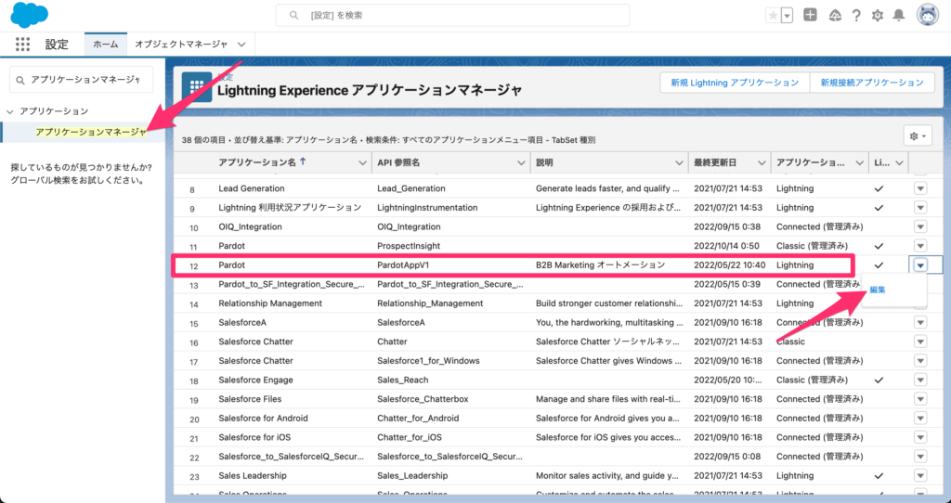Open 説明 column menu chevron
This screenshot has height=503, width=951.
point(679,163)
